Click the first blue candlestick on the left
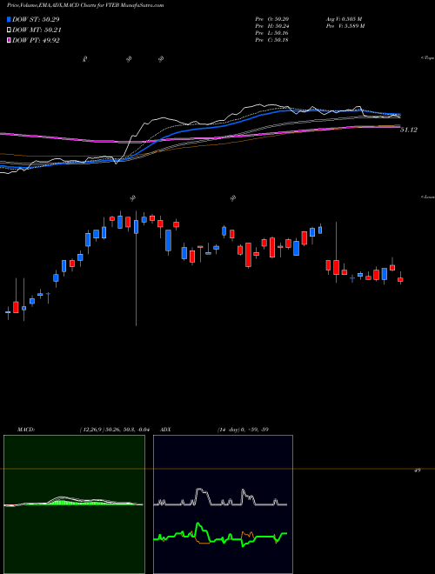The height and width of the screenshot is (574, 435). (x=8, y=312)
